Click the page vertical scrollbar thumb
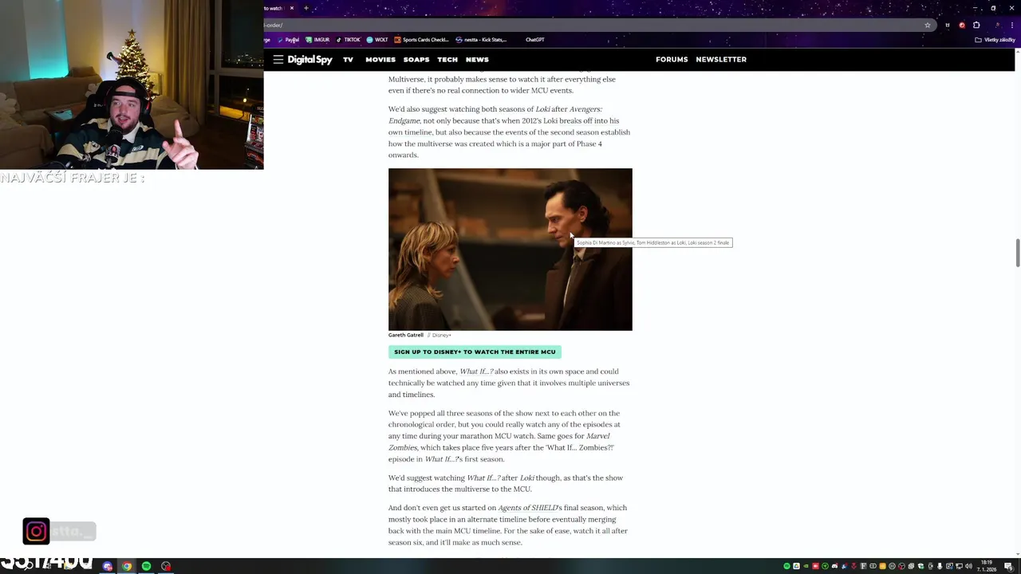Viewport: 1021px width, 574px height. click(x=1017, y=253)
